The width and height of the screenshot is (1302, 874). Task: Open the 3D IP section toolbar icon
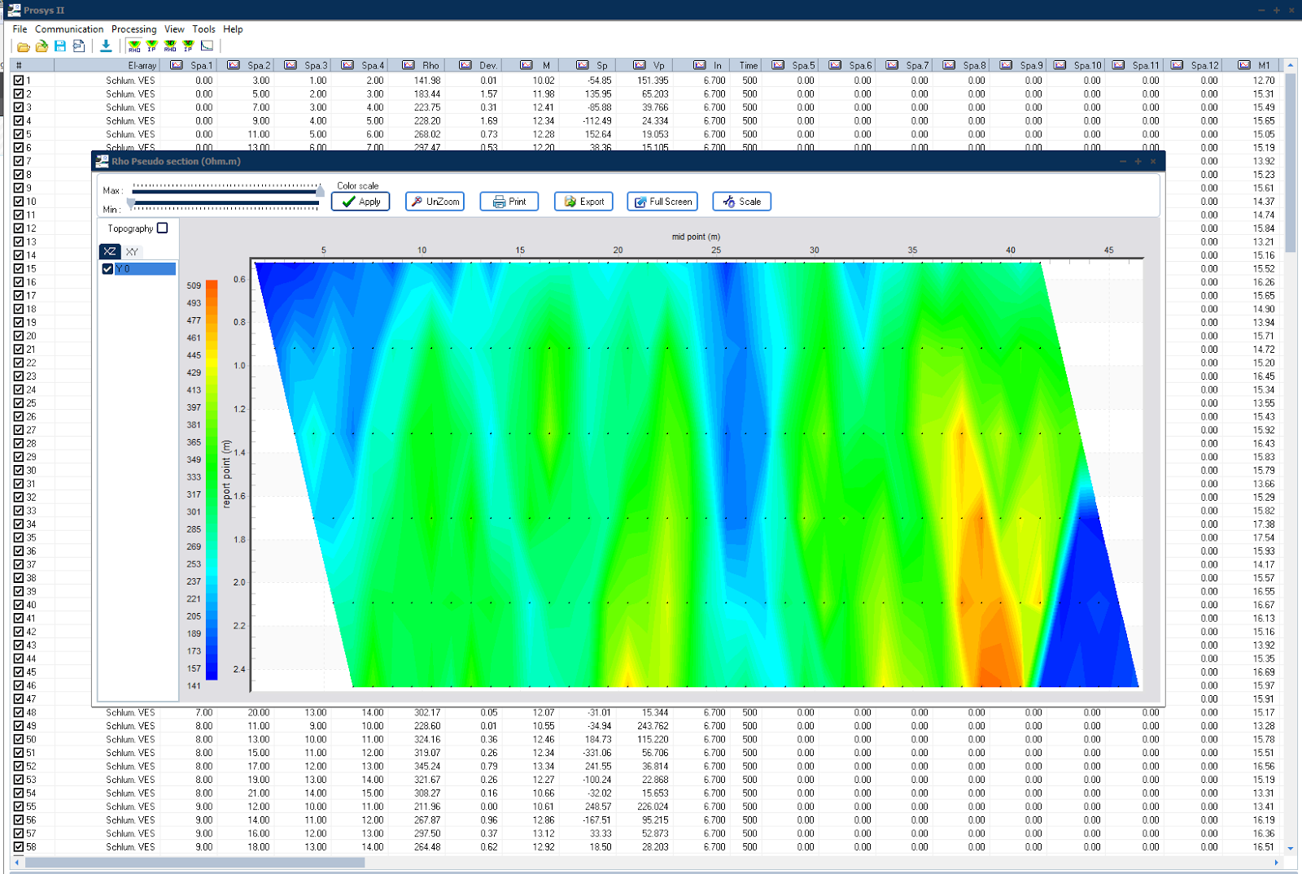coord(188,46)
